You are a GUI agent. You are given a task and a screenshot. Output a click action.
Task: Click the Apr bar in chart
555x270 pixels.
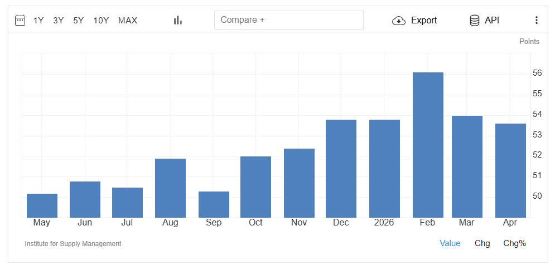[510, 171]
